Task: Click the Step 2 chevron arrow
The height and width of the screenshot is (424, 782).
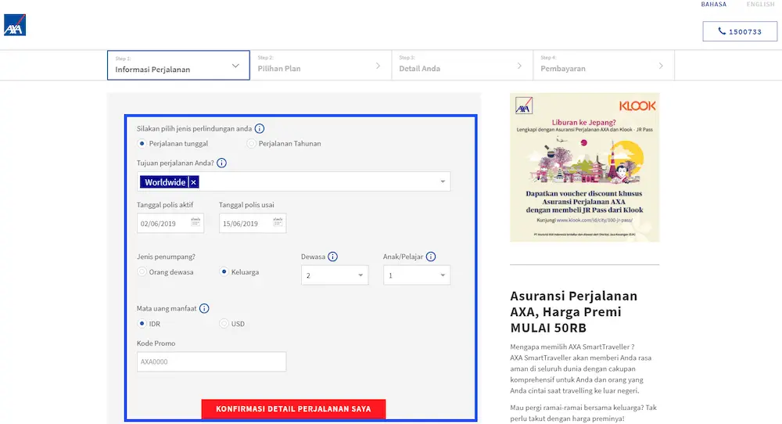Action: coord(378,66)
